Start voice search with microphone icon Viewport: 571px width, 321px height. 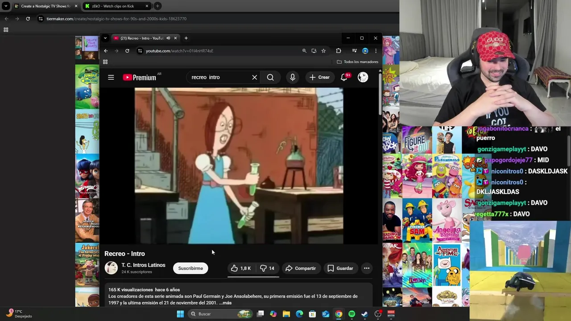[293, 77]
